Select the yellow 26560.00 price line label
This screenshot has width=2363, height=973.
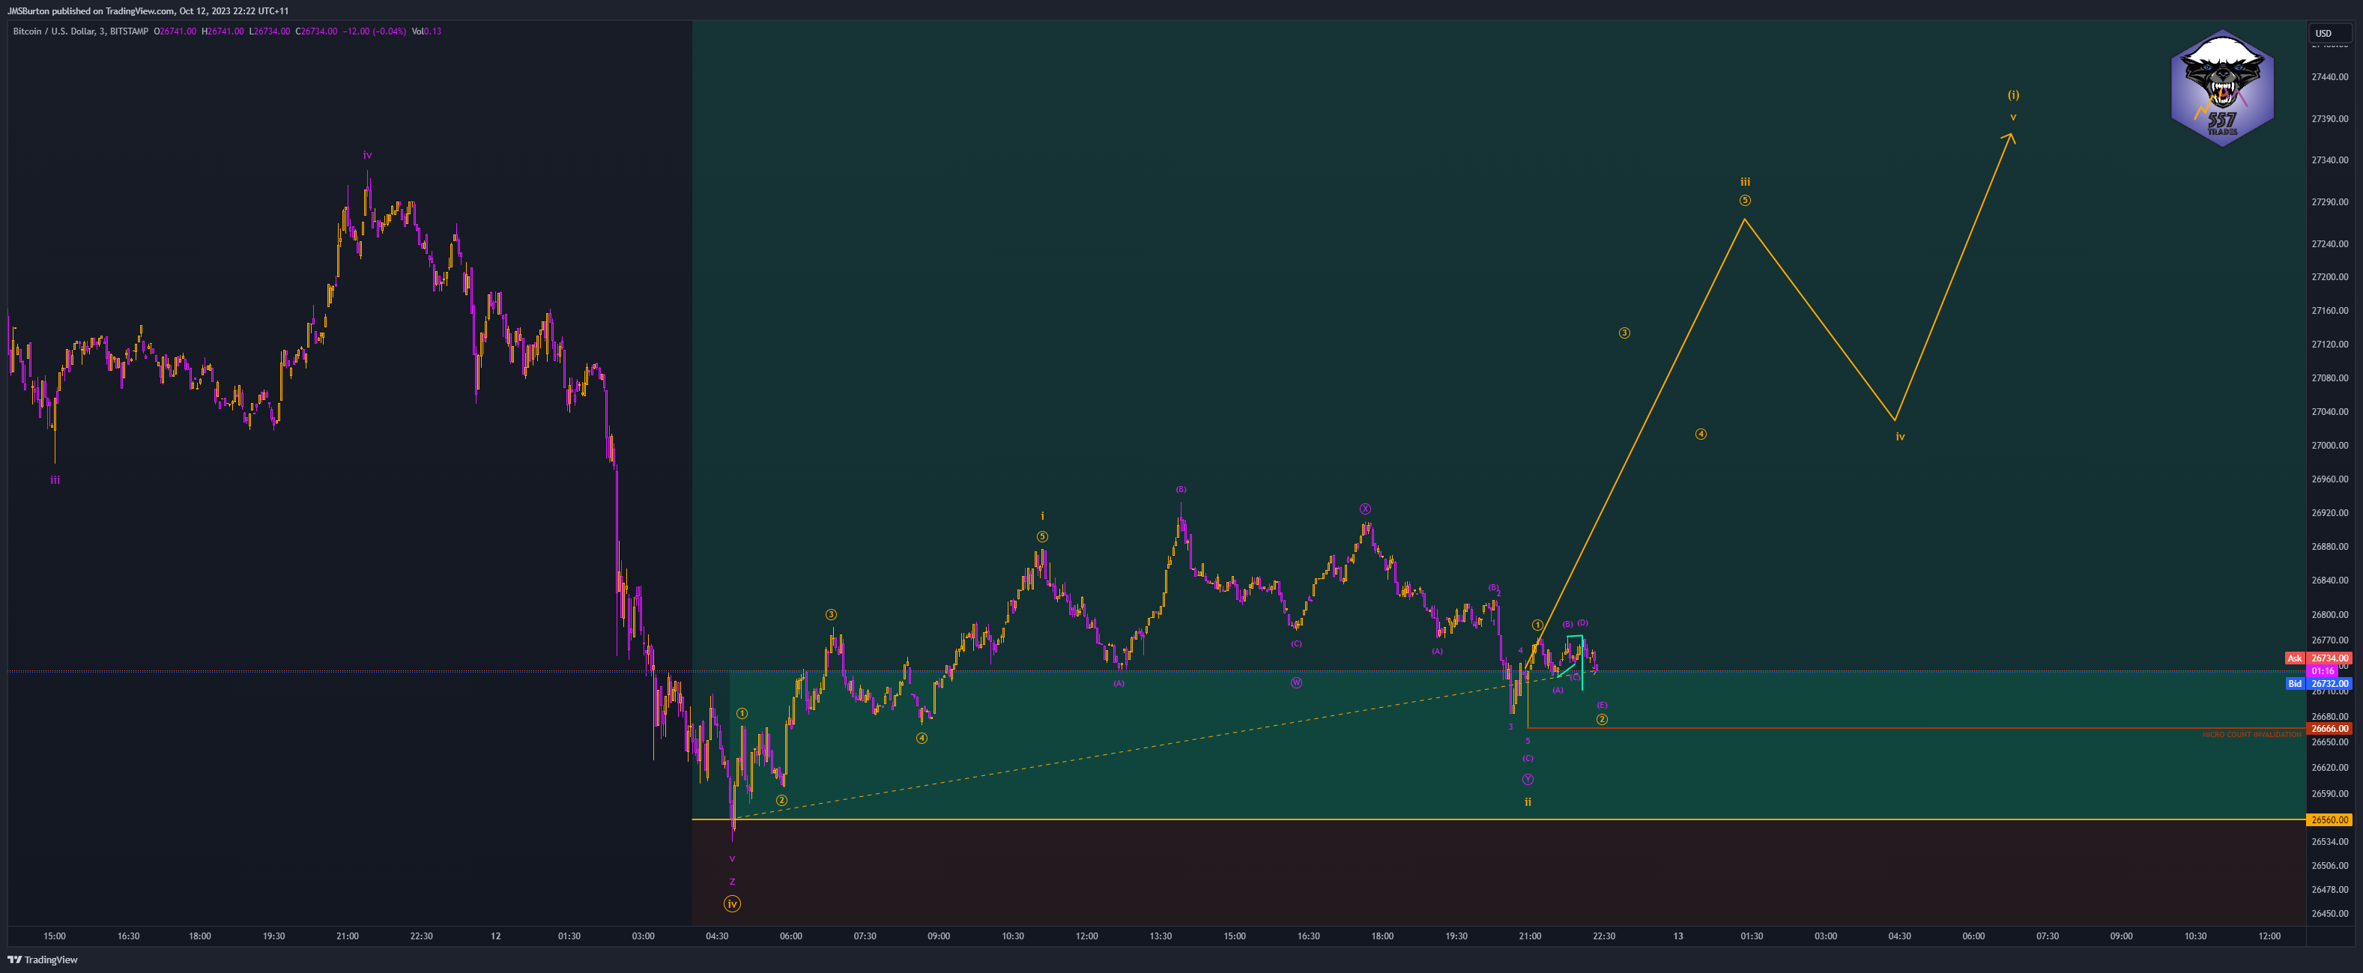click(x=2330, y=820)
